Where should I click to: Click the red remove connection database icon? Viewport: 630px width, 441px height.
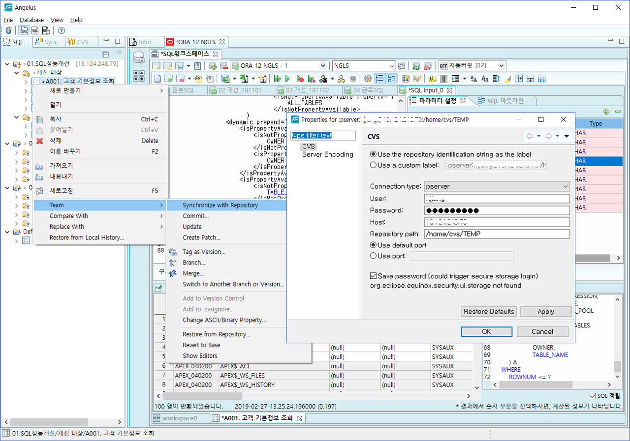click(x=223, y=66)
